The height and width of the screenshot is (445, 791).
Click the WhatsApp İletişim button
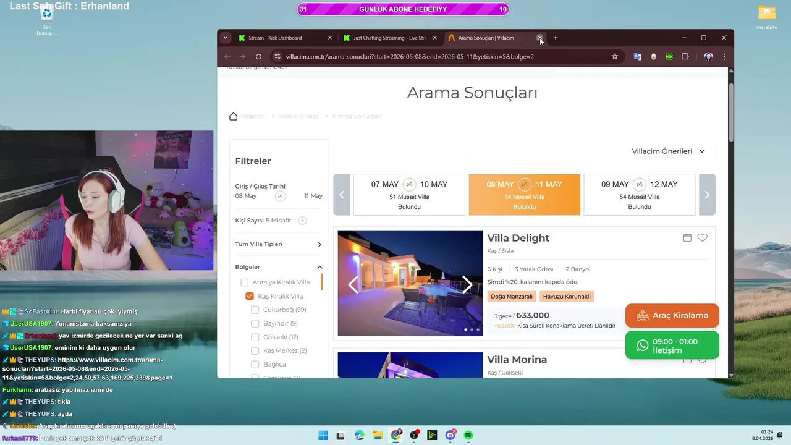(x=672, y=345)
